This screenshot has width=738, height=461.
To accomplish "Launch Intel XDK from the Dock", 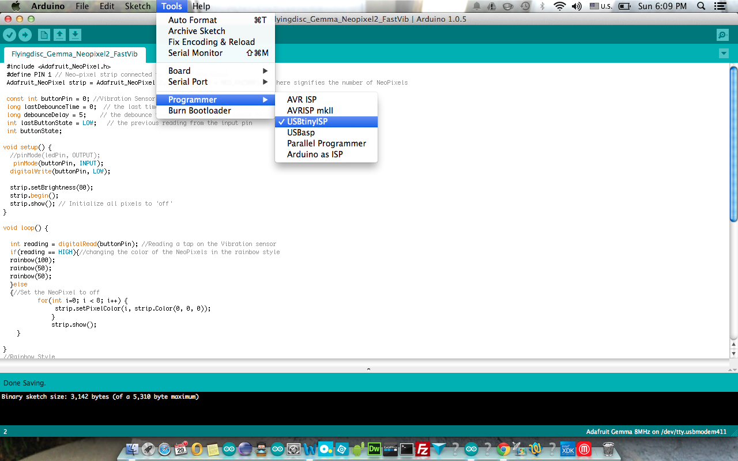I will click(568, 449).
